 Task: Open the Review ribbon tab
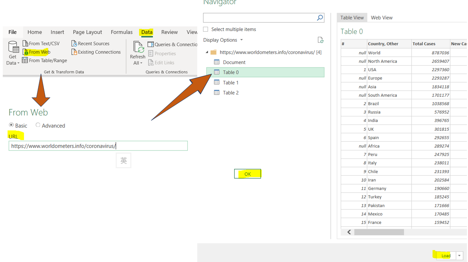[169, 32]
